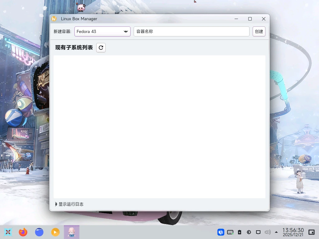319x239 pixels.
Task: Open the brightness settings tray icon
Action: 249,232
